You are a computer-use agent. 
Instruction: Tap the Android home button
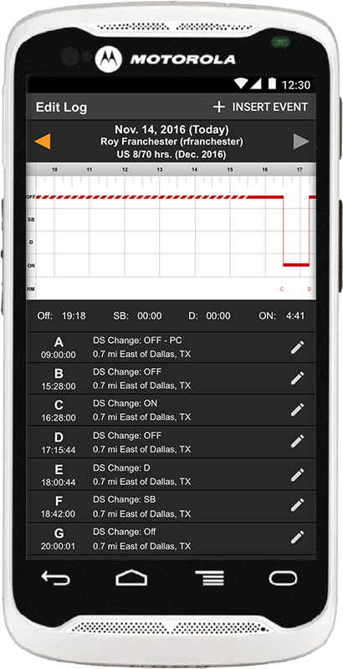point(131,579)
